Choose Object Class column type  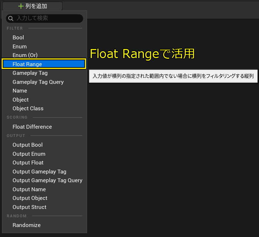click(x=45, y=108)
